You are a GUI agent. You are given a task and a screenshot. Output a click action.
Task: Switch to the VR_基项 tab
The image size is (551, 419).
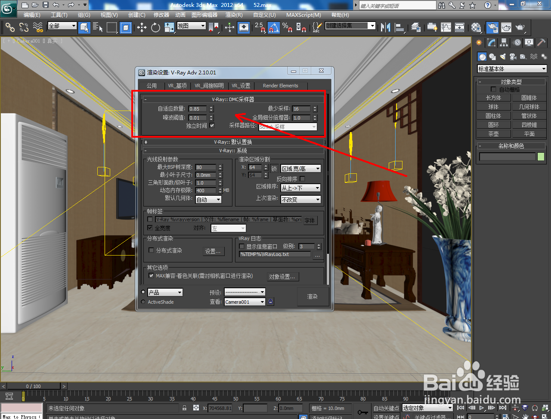coord(177,86)
